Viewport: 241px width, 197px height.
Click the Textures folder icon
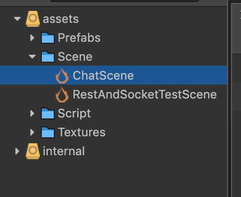(48, 132)
